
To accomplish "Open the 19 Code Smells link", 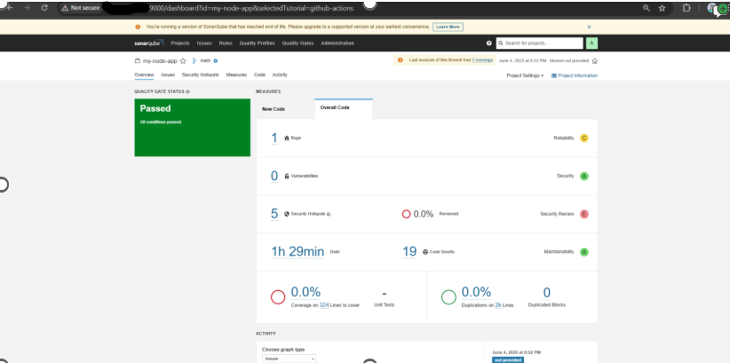I will tap(409, 252).
